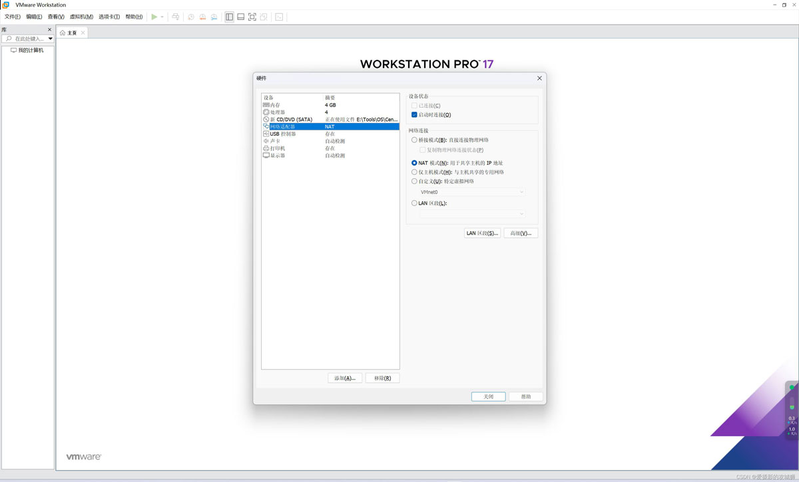Viewport: 799px width, 482px height.
Task: Click the 高级(V)... button
Action: (x=520, y=233)
